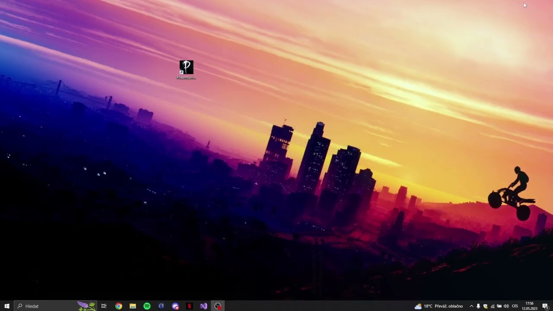Open Windows Security tray icon
The height and width of the screenshot is (311, 553).
[x=485, y=306]
